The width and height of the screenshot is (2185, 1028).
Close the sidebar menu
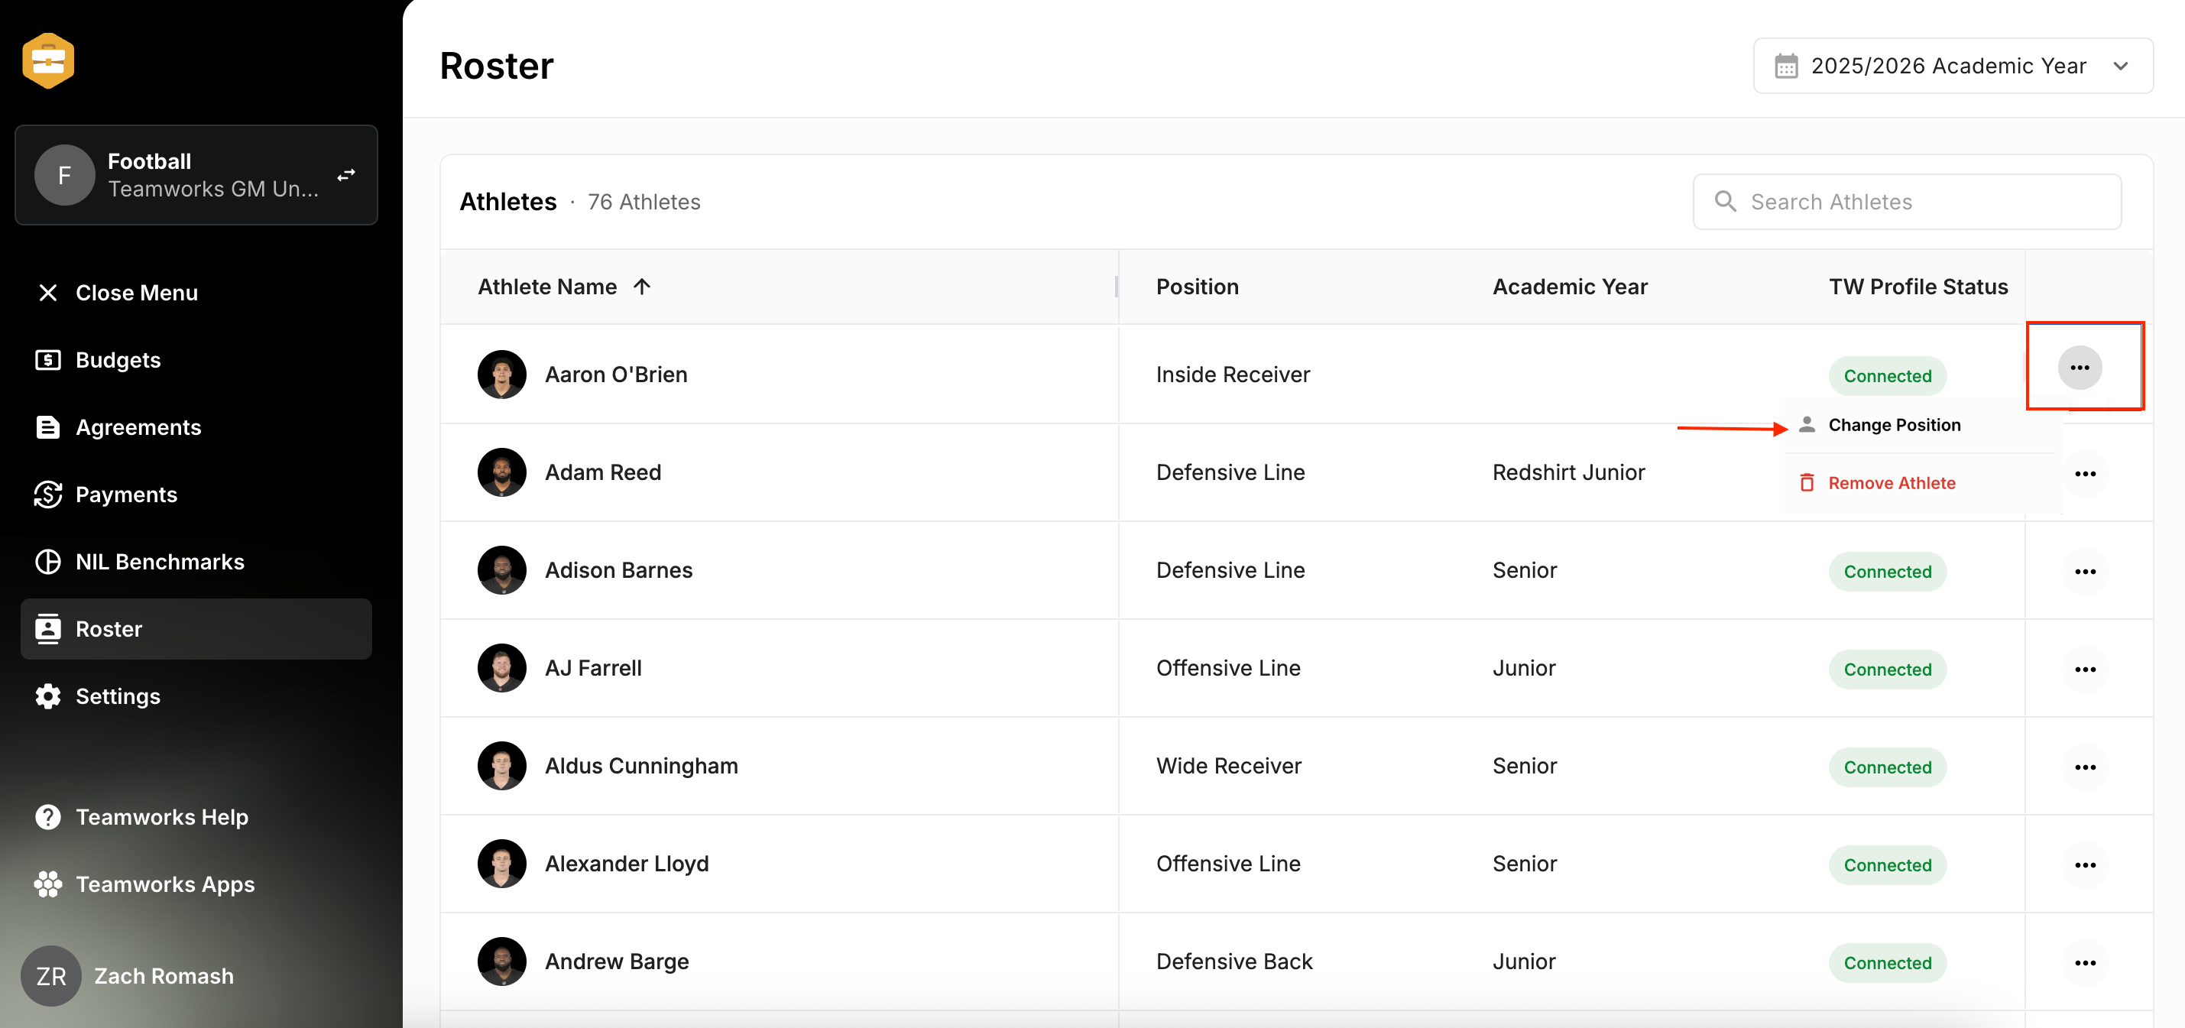point(117,293)
